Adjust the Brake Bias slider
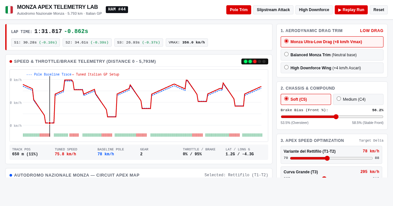Viewport: 393px width, 206px height. tap(332, 117)
